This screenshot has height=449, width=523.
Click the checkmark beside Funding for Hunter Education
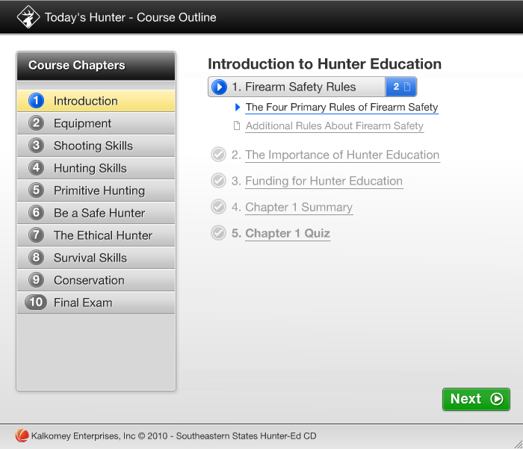click(218, 181)
